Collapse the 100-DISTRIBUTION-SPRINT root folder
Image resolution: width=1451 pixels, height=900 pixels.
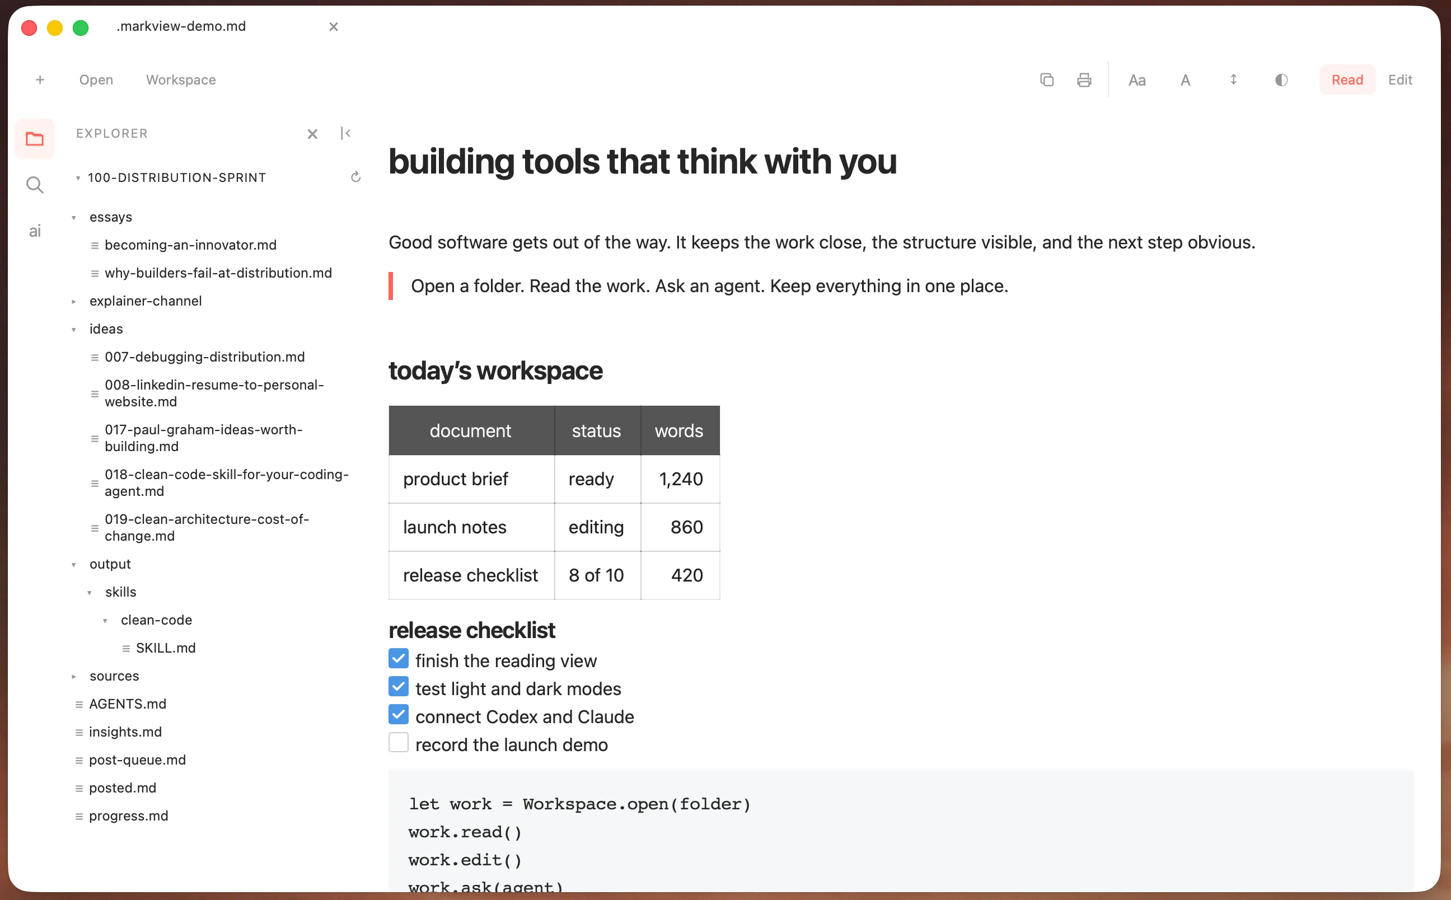point(77,177)
